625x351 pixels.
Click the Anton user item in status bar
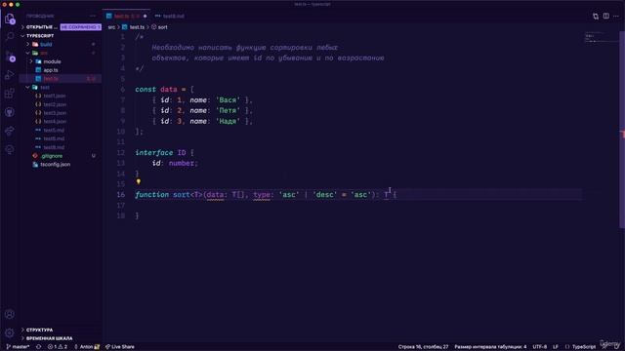point(87,347)
